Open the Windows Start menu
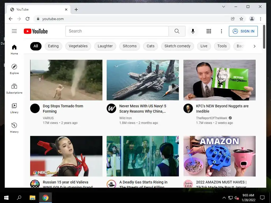The width and height of the screenshot is (271, 203). 6,198
